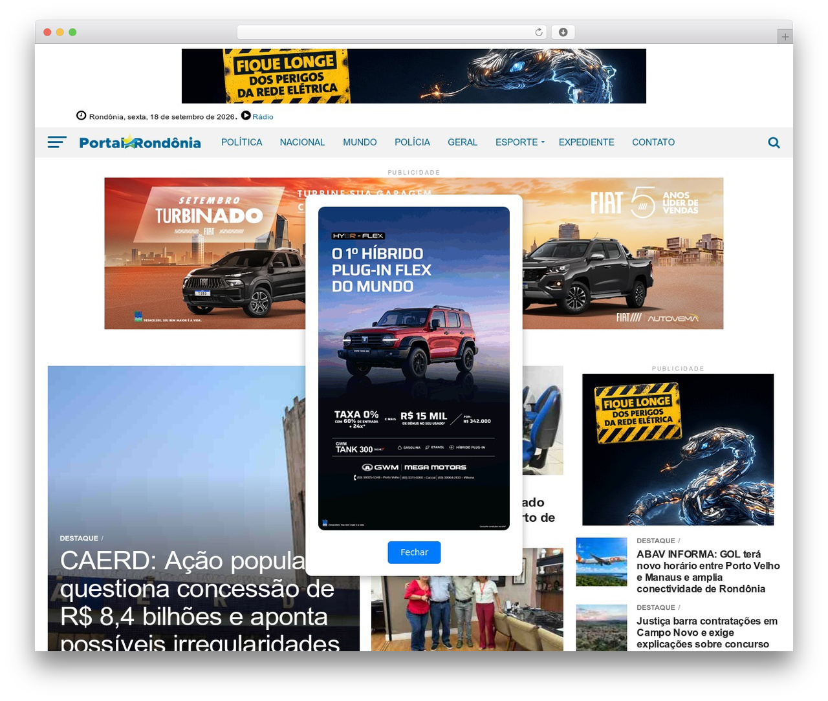The width and height of the screenshot is (828, 701).
Task: Click DESTAQUE tag above Justiça article
Action: [x=656, y=607]
